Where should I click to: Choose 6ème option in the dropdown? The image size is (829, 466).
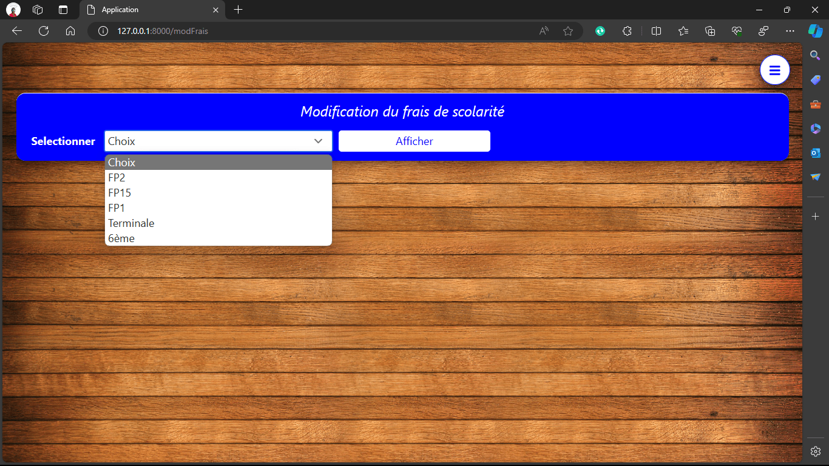point(218,238)
